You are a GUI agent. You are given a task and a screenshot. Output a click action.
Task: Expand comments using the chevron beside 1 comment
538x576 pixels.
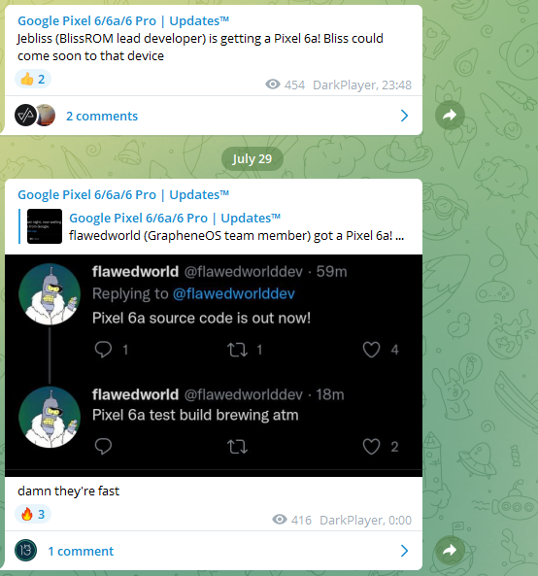click(x=404, y=551)
